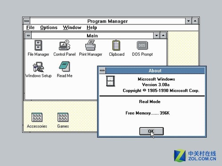Image resolution: width=222 pixels, height=166 pixels.
Task: Open the Options menu
Action: tap(49, 27)
